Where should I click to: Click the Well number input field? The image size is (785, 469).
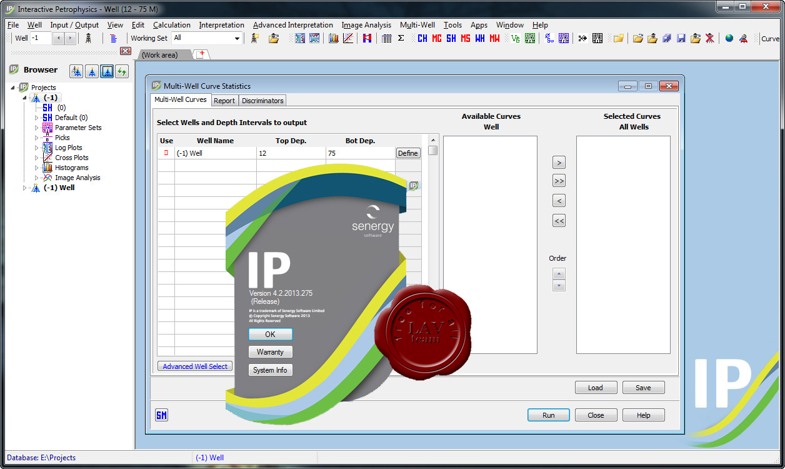(41, 38)
